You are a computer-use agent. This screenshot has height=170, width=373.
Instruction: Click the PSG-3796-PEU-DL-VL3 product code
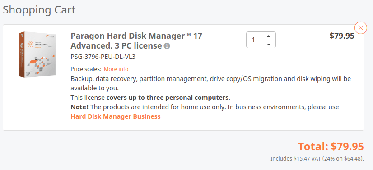tap(103, 57)
